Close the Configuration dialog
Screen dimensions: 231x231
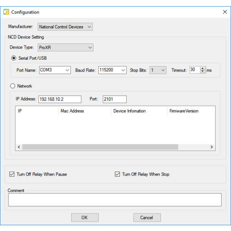point(225,12)
